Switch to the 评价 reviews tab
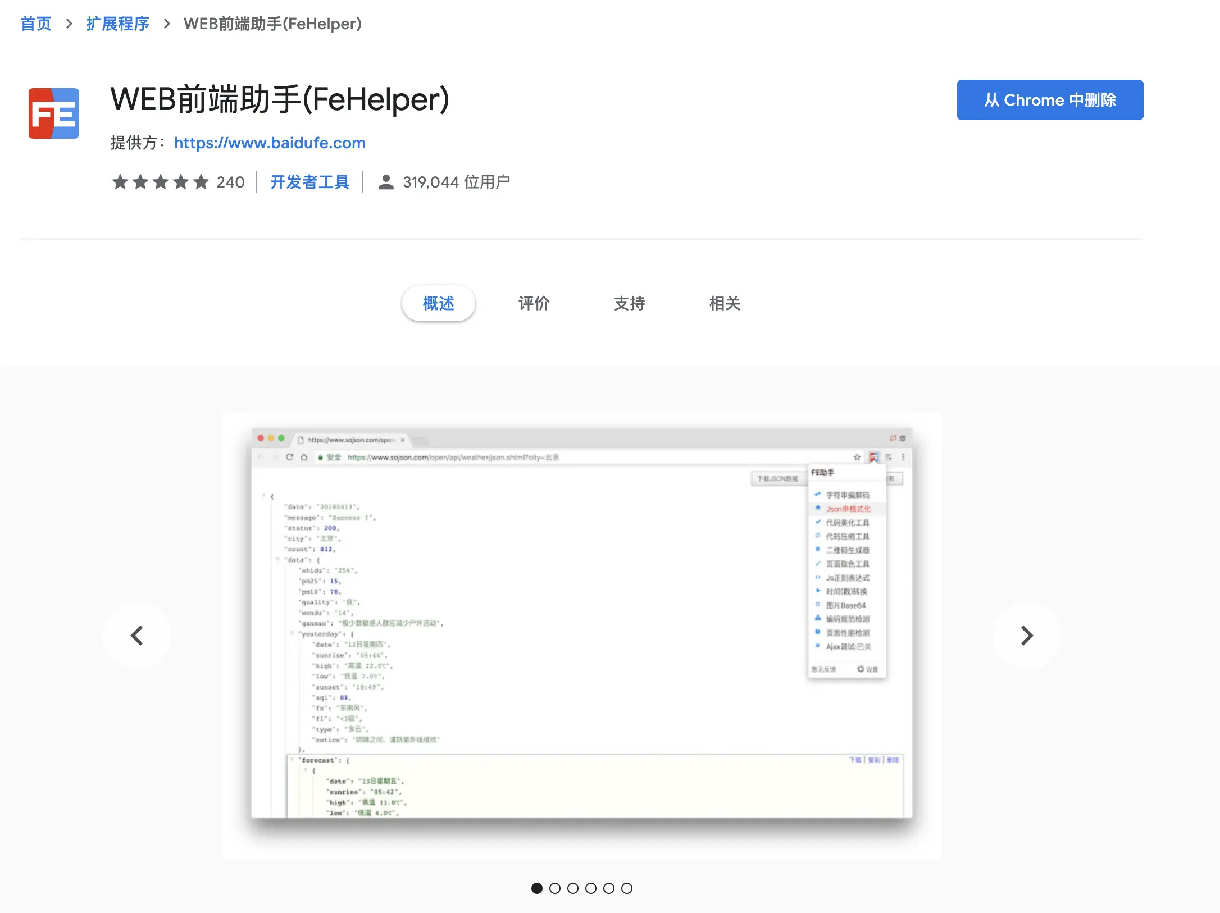This screenshot has width=1220, height=913. click(534, 303)
